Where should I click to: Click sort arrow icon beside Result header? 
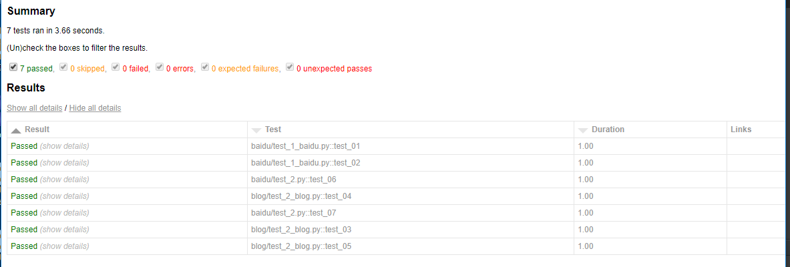pos(16,130)
